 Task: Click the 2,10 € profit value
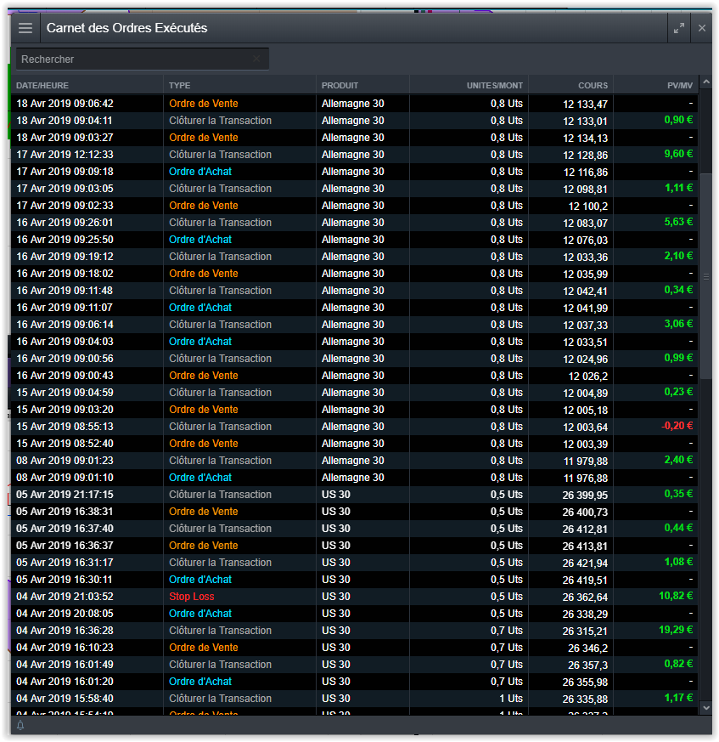[678, 256]
